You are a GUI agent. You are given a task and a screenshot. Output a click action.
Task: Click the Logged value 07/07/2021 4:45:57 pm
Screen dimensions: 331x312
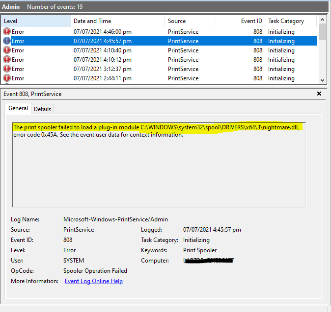[x=212, y=230]
